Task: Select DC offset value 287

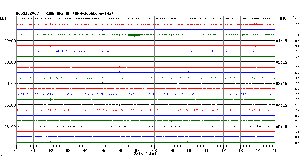Action: 297,143
